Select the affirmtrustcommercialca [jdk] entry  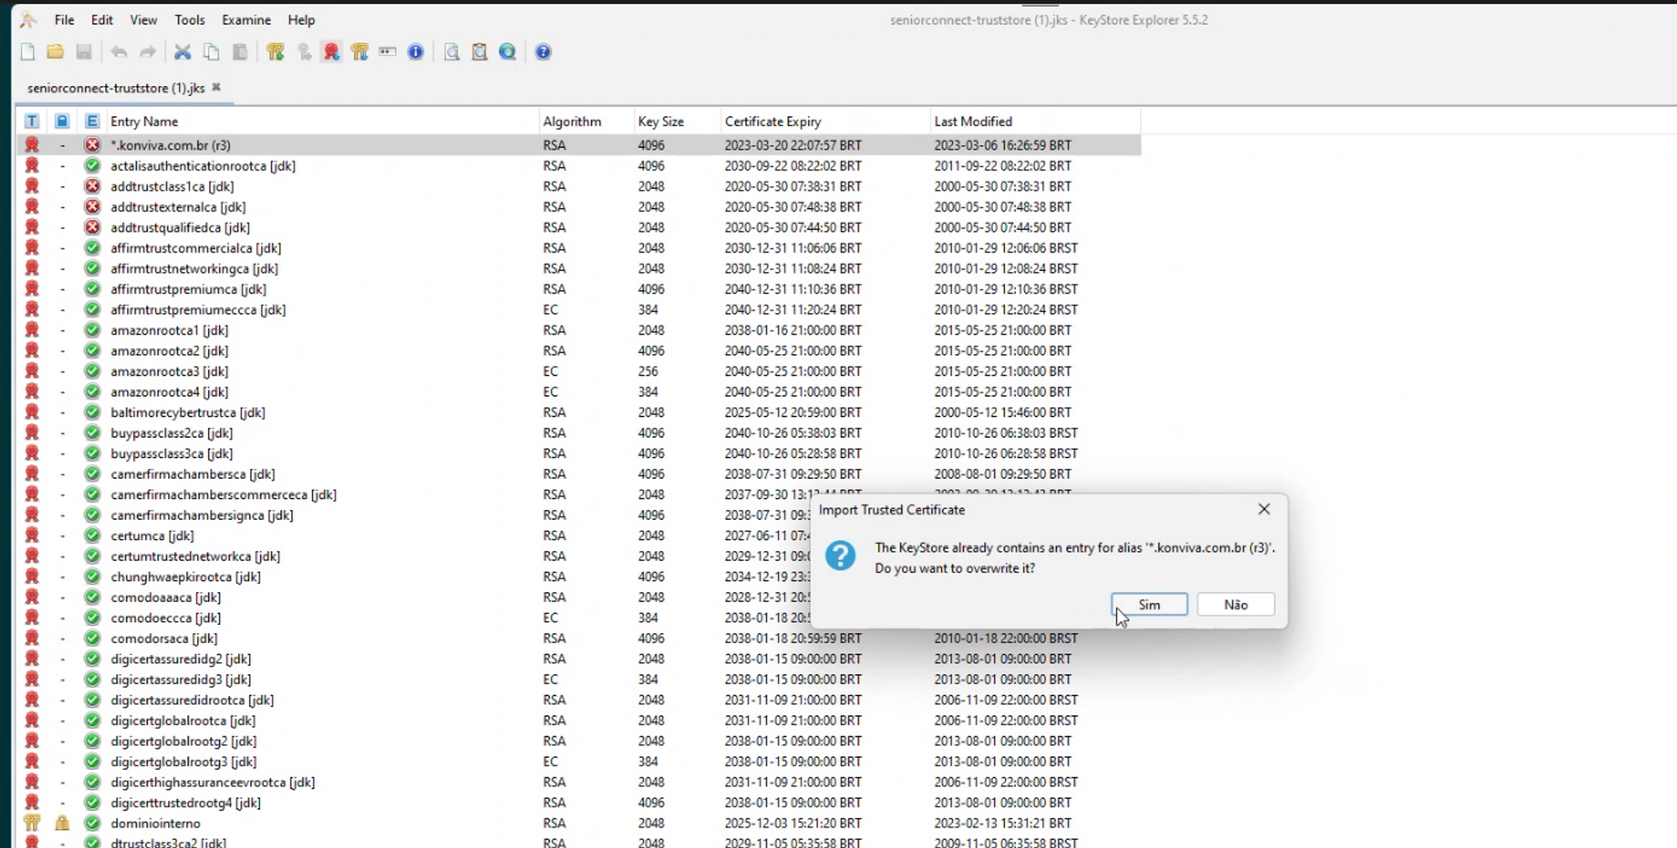pos(196,248)
